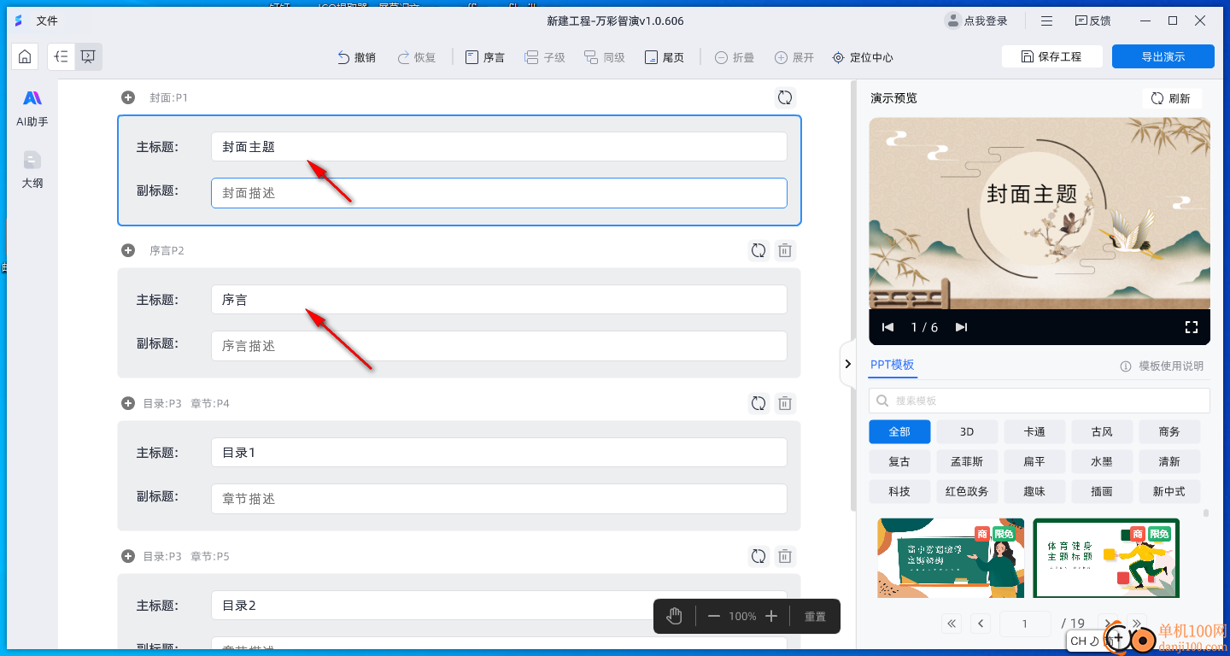The image size is (1230, 656).
Task: Add a 序言 page from toolbar
Action: click(x=485, y=57)
